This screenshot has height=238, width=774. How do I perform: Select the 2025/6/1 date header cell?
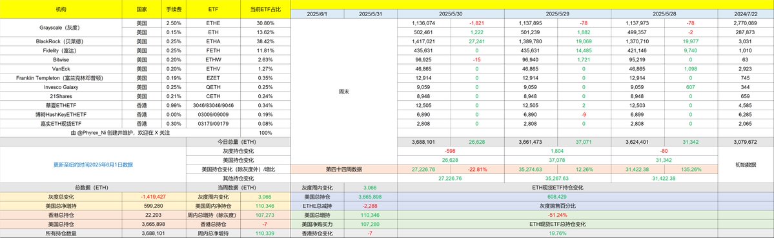tap(318, 14)
